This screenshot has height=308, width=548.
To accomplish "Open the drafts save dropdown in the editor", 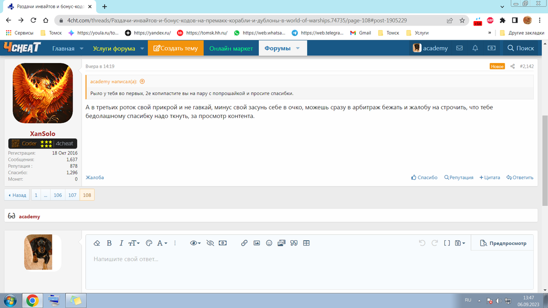I will 460,243.
